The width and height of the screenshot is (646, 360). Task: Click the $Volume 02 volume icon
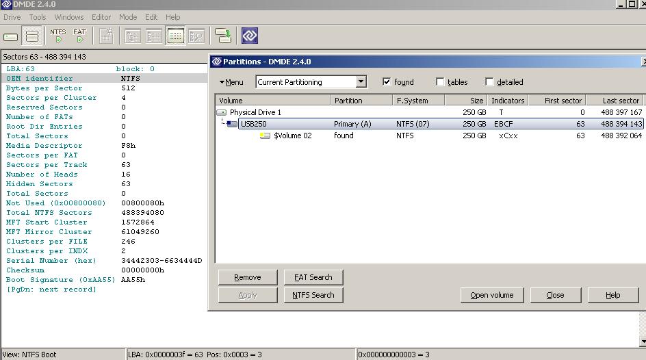tap(265, 136)
